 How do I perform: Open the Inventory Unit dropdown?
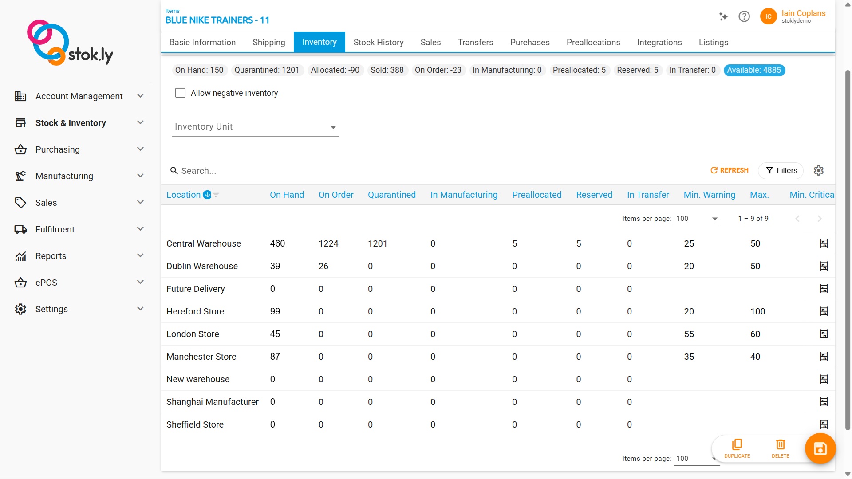[x=333, y=127]
